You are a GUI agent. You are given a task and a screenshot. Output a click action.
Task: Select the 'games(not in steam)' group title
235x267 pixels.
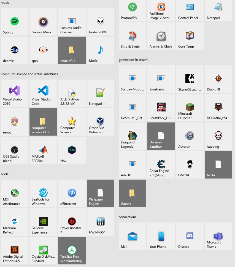point(134,60)
